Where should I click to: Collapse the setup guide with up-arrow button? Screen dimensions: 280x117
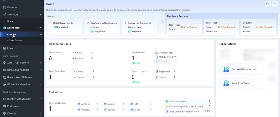click(x=275, y=4)
